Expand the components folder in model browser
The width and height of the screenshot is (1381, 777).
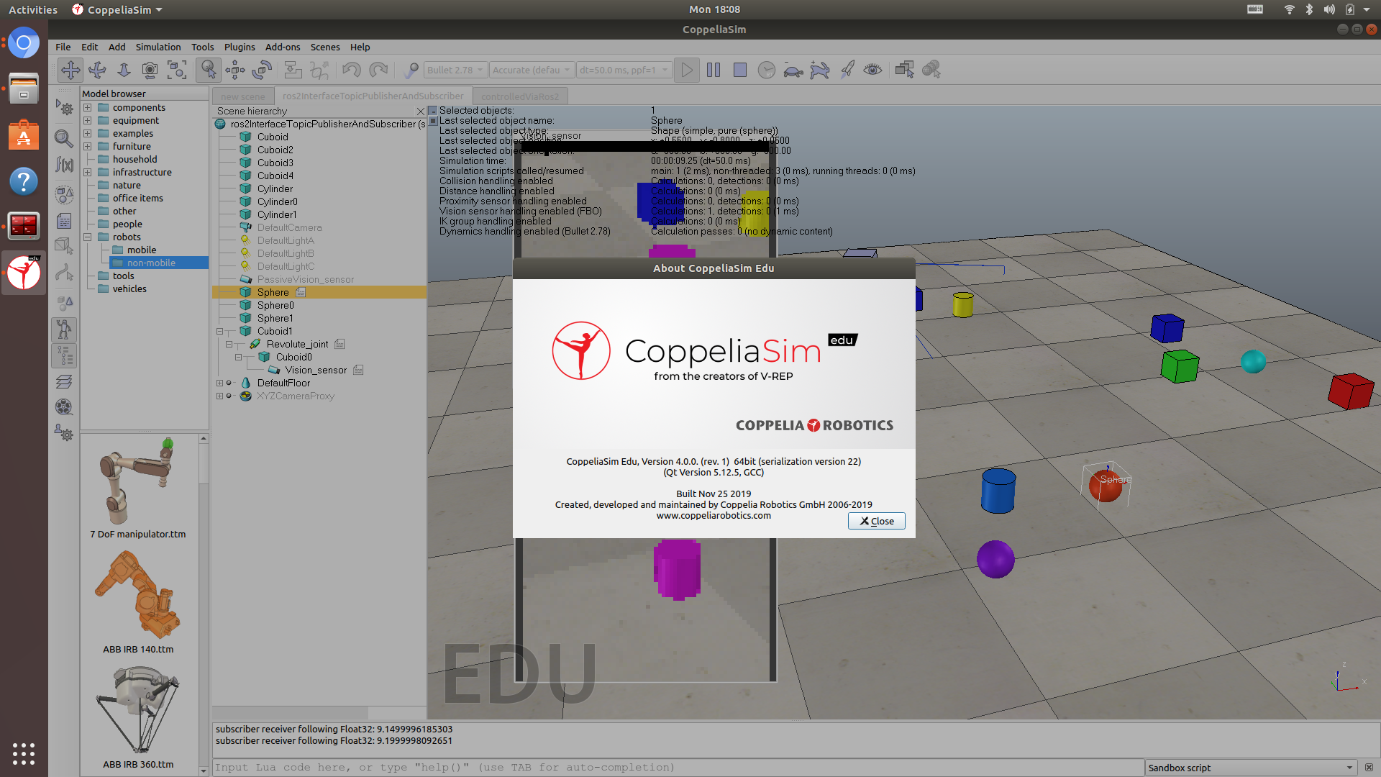(87, 108)
